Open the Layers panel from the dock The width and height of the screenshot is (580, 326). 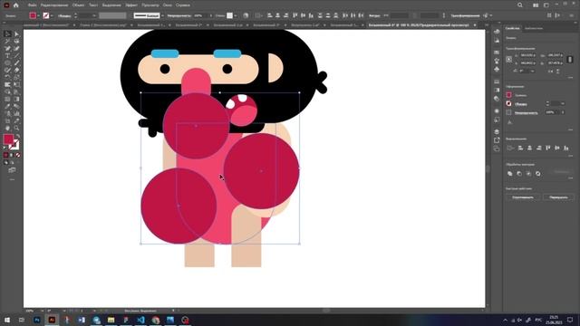coord(497,131)
